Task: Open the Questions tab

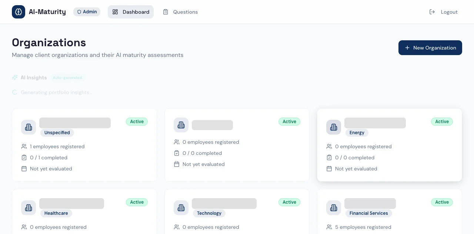Action: click(180, 12)
